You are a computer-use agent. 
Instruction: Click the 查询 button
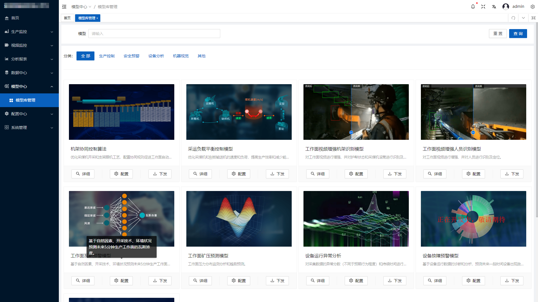click(x=518, y=34)
